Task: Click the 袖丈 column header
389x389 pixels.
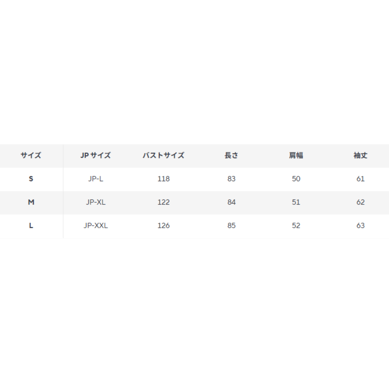Action: coord(361,155)
